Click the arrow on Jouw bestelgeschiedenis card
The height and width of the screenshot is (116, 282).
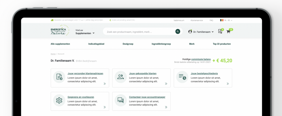(228, 83)
